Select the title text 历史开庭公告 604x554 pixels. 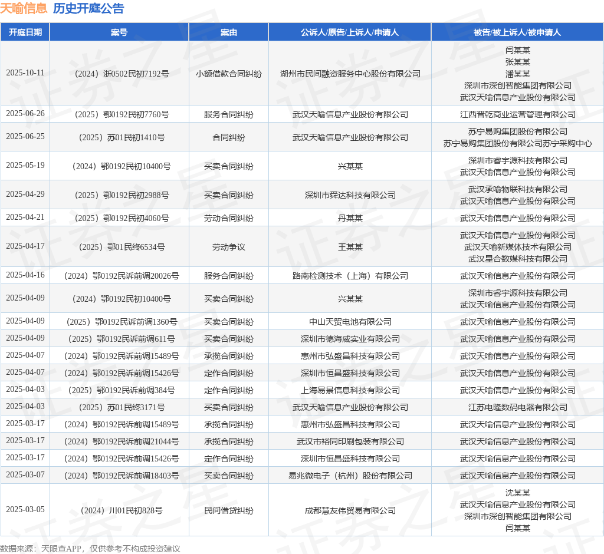88,8
